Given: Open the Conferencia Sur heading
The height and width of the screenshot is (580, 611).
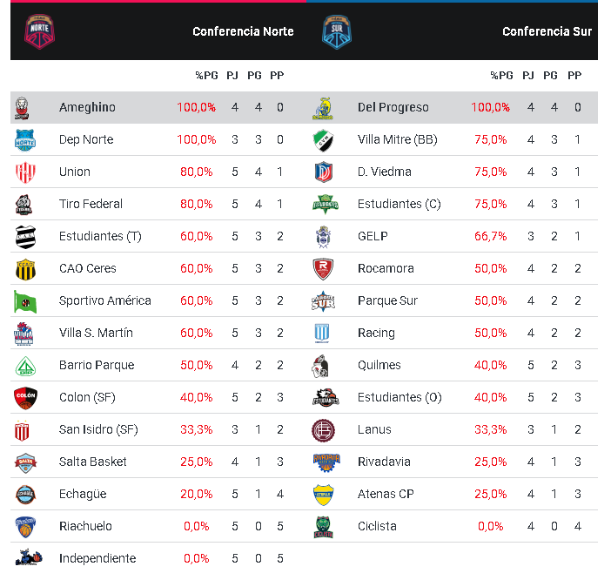Looking at the screenshot, I should [x=547, y=31].
